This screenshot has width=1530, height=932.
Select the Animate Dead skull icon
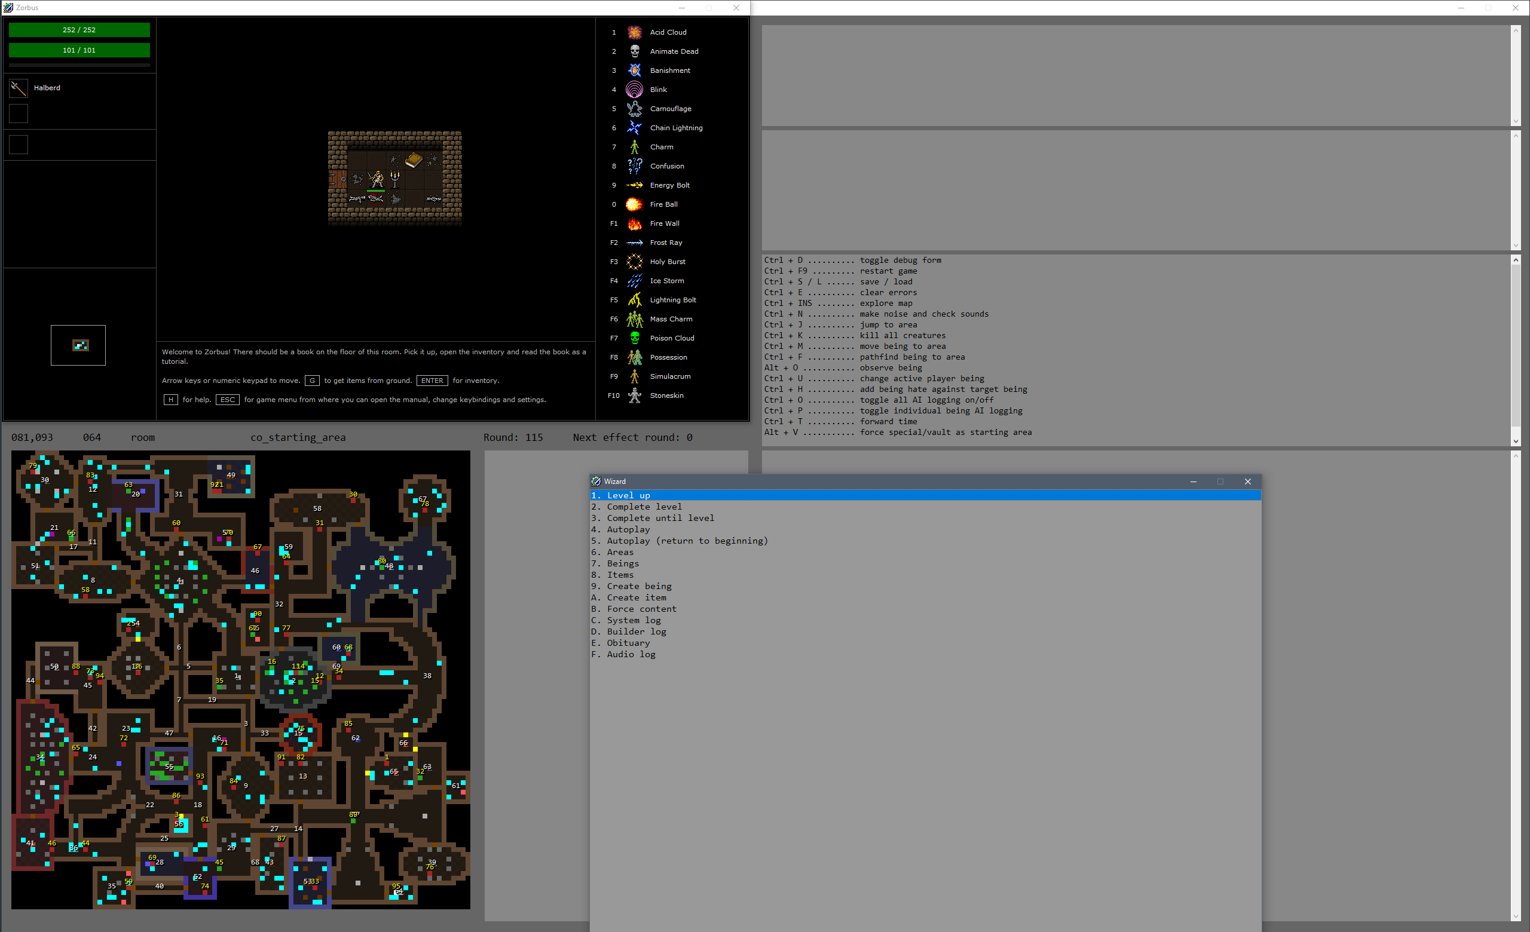[x=634, y=51]
